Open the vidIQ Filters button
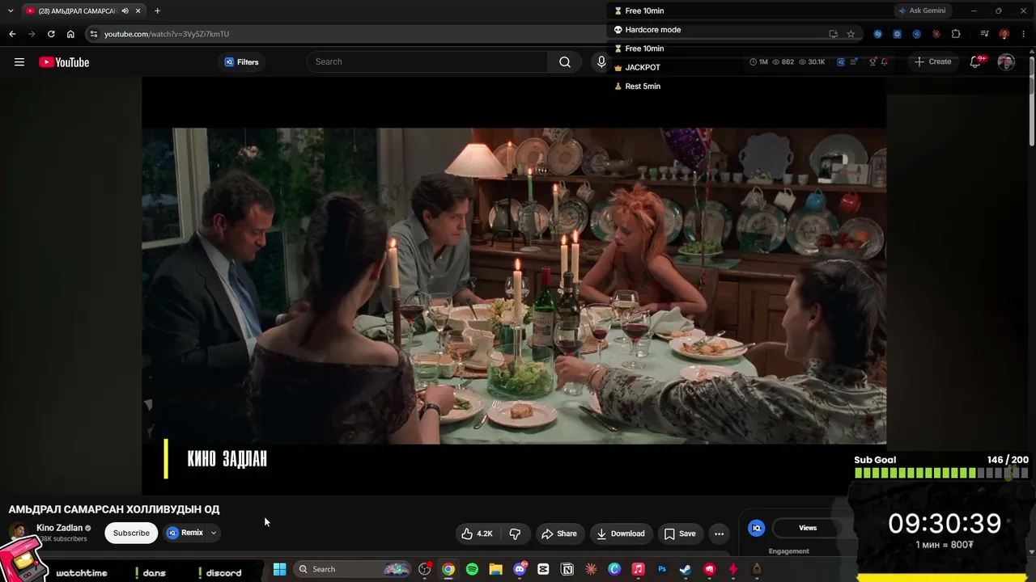Viewport: 1036px width, 582px height. tap(241, 62)
